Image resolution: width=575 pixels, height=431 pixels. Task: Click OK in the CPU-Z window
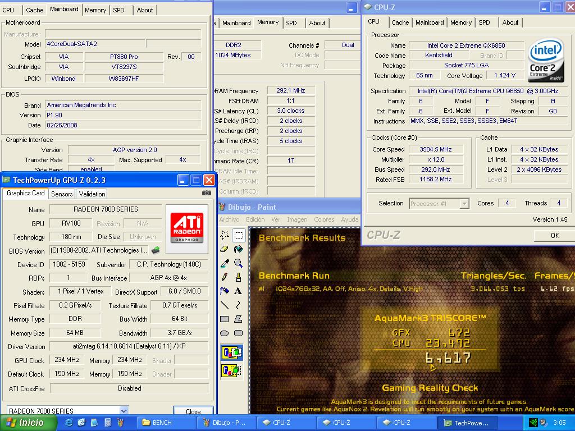[554, 235]
